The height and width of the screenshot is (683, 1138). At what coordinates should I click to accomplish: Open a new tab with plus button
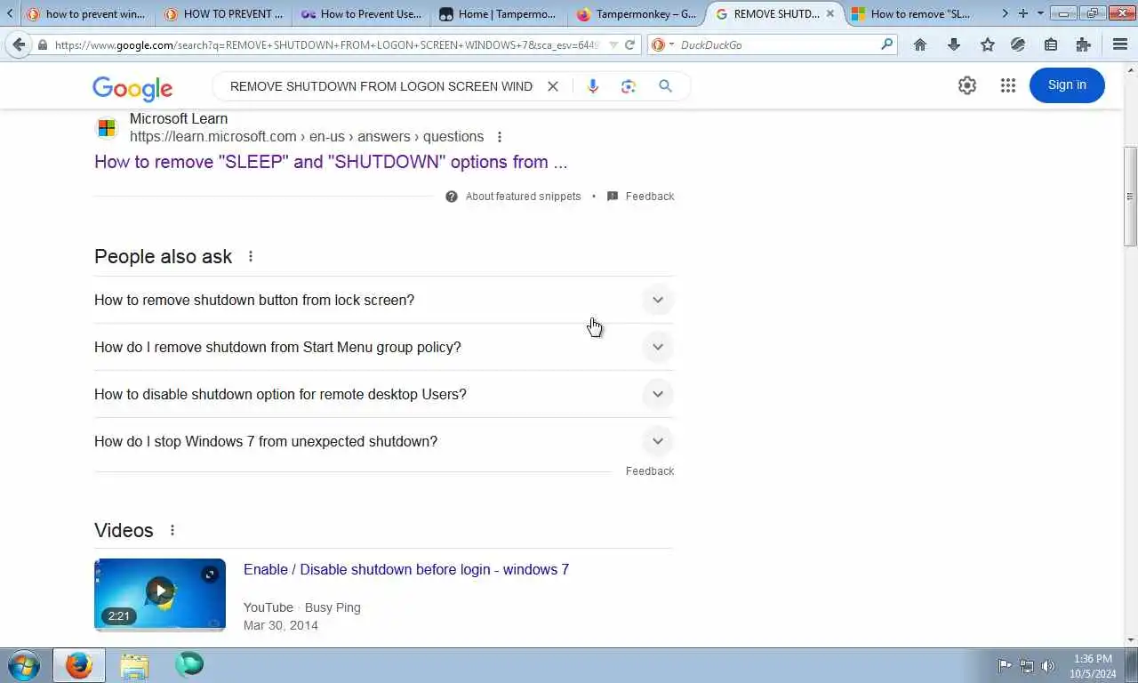pos(1023,13)
